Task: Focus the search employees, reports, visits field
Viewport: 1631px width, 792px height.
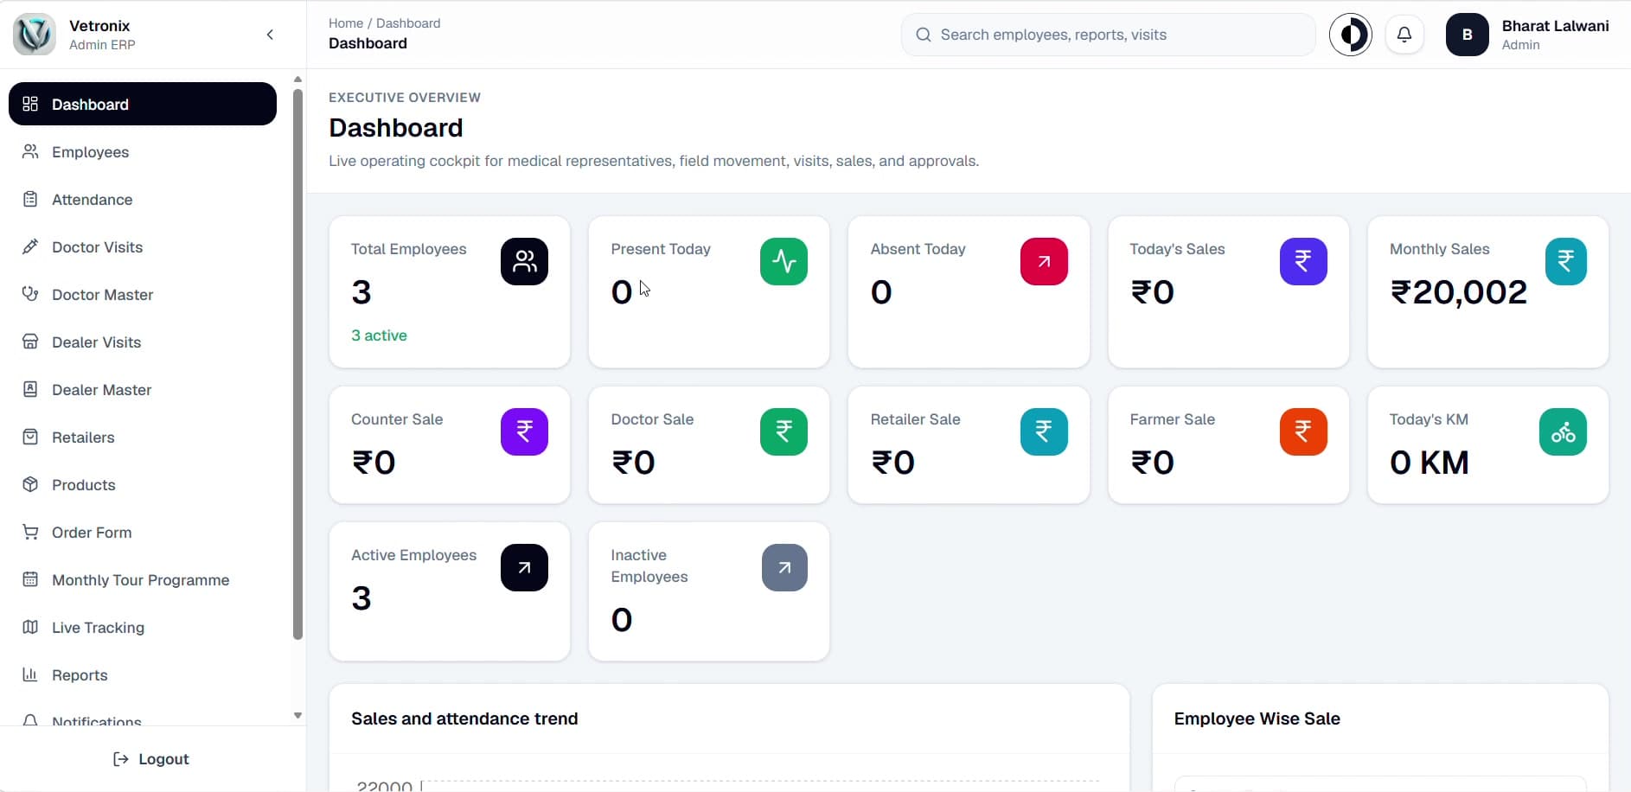Action: coord(1108,35)
